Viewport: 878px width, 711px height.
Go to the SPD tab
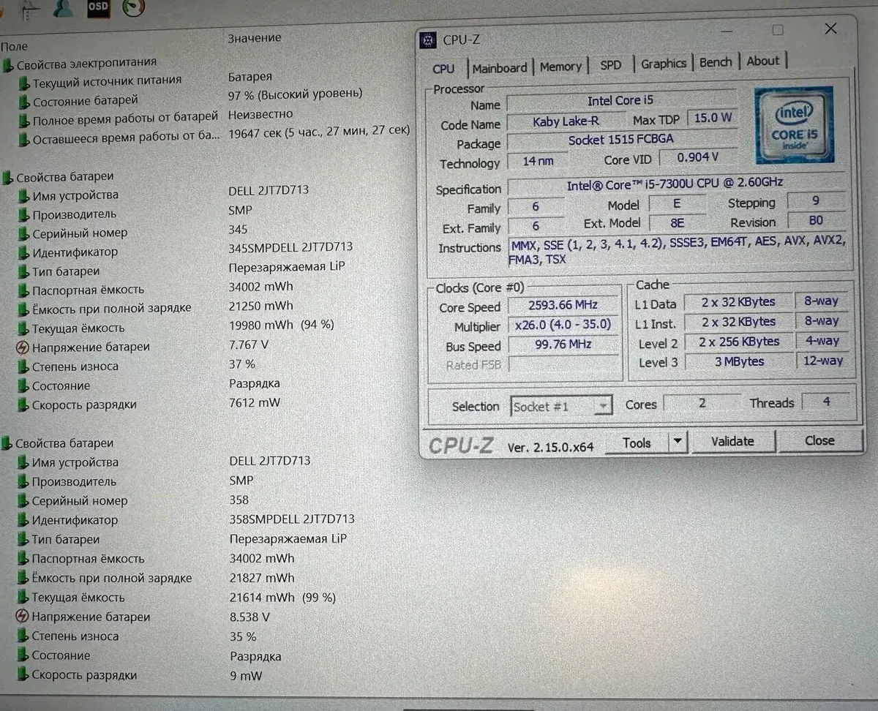[610, 65]
